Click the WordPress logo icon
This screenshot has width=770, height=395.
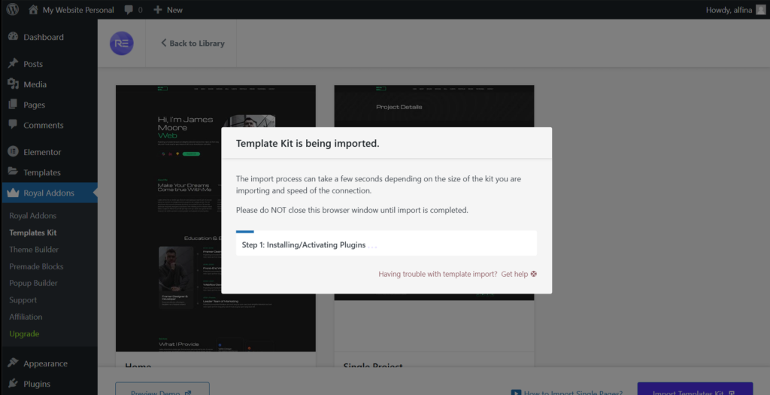tap(13, 10)
